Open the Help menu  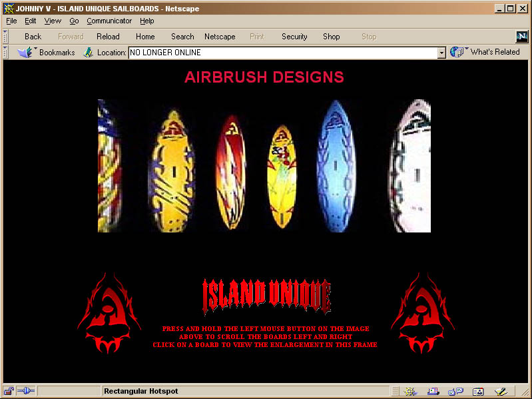(x=147, y=21)
